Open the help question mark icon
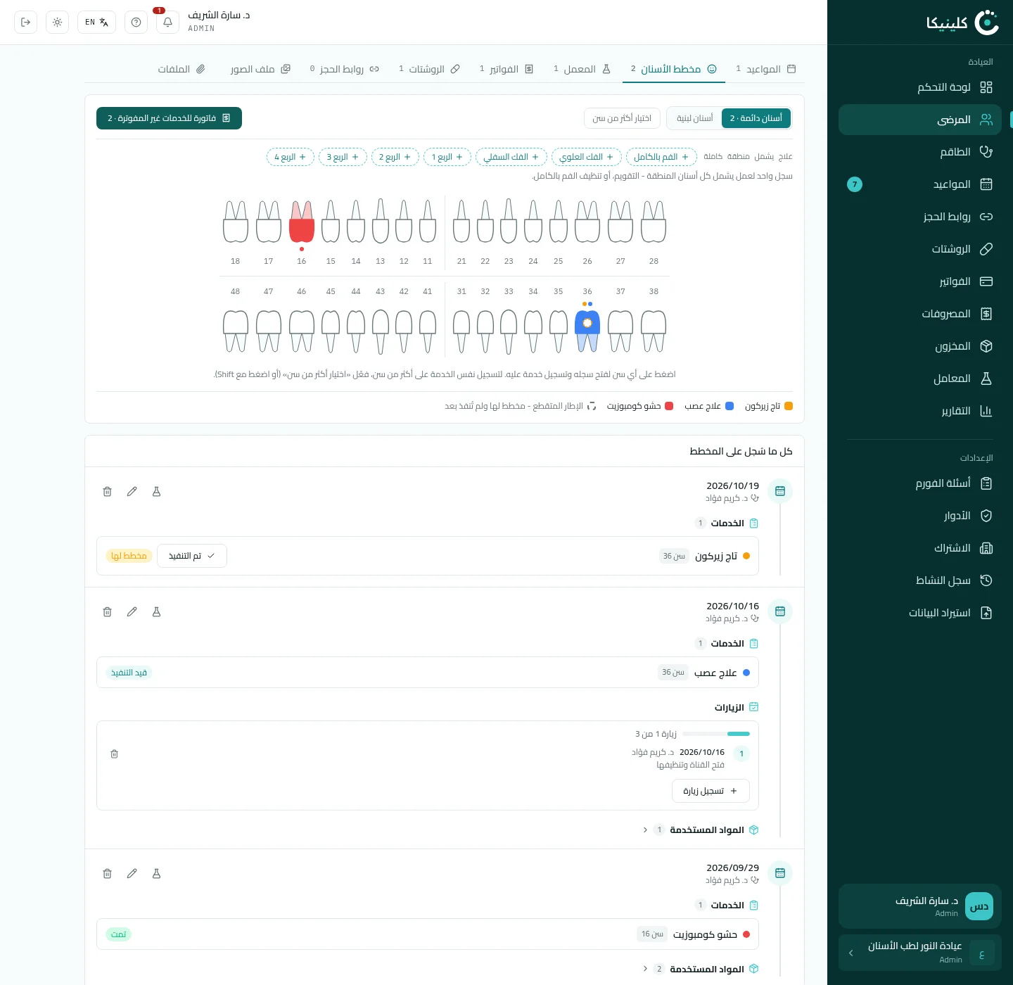This screenshot has width=1013, height=985. click(x=136, y=22)
